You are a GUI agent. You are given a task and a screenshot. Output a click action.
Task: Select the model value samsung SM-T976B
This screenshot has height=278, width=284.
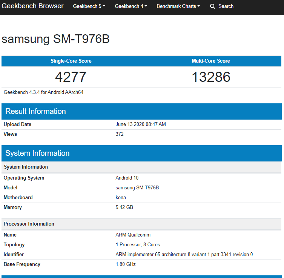pyautogui.click(x=137, y=187)
